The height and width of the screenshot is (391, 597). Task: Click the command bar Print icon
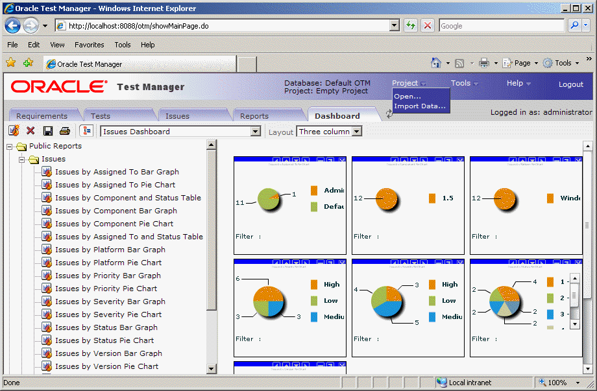(484, 63)
